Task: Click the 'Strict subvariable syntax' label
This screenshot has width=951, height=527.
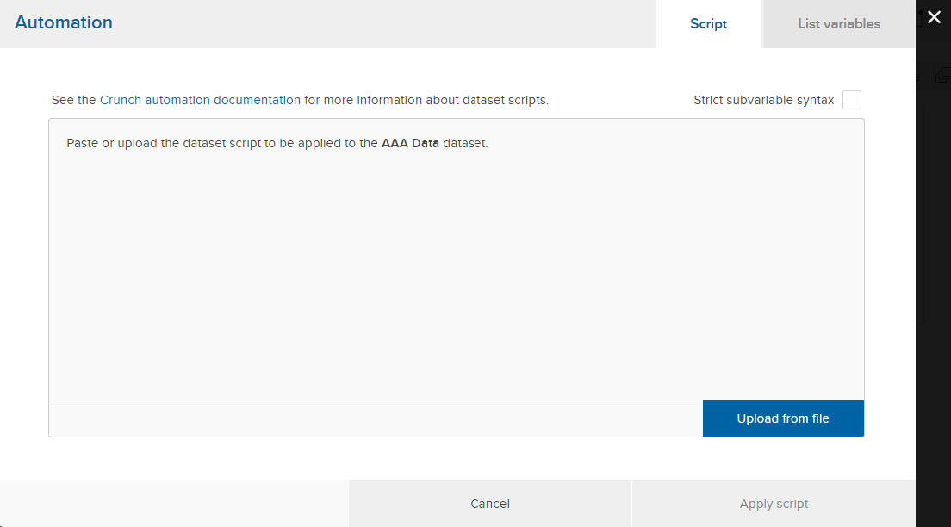Action: pos(763,100)
